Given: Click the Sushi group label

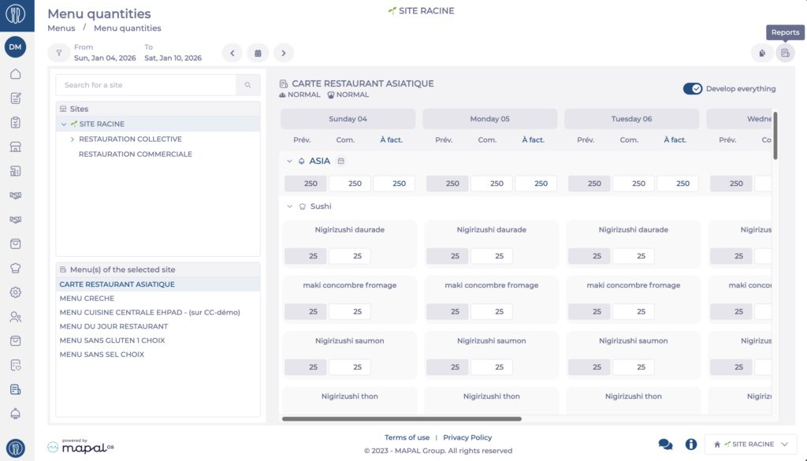Looking at the screenshot, I should click(321, 206).
